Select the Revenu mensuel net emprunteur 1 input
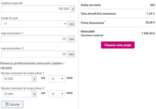The height and width of the screenshot is (109, 156). (17, 79)
